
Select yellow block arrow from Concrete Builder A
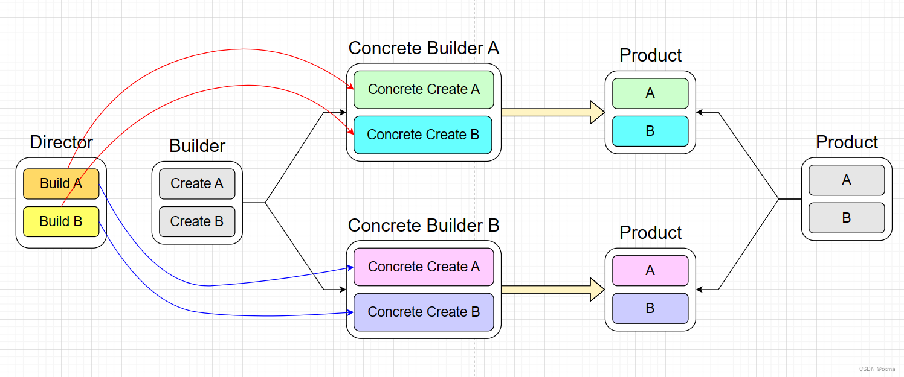[553, 112]
